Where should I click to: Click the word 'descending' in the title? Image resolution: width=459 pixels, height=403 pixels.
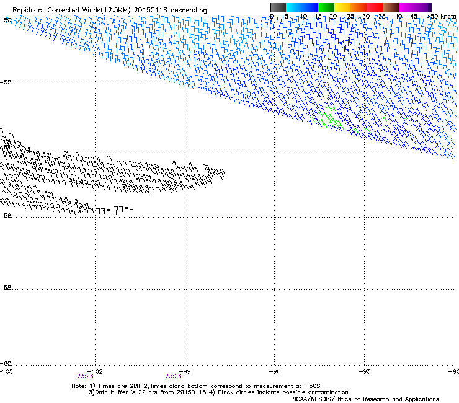189,11
